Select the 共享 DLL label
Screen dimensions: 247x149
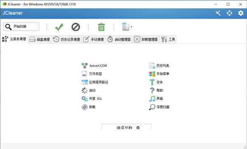point(96,99)
